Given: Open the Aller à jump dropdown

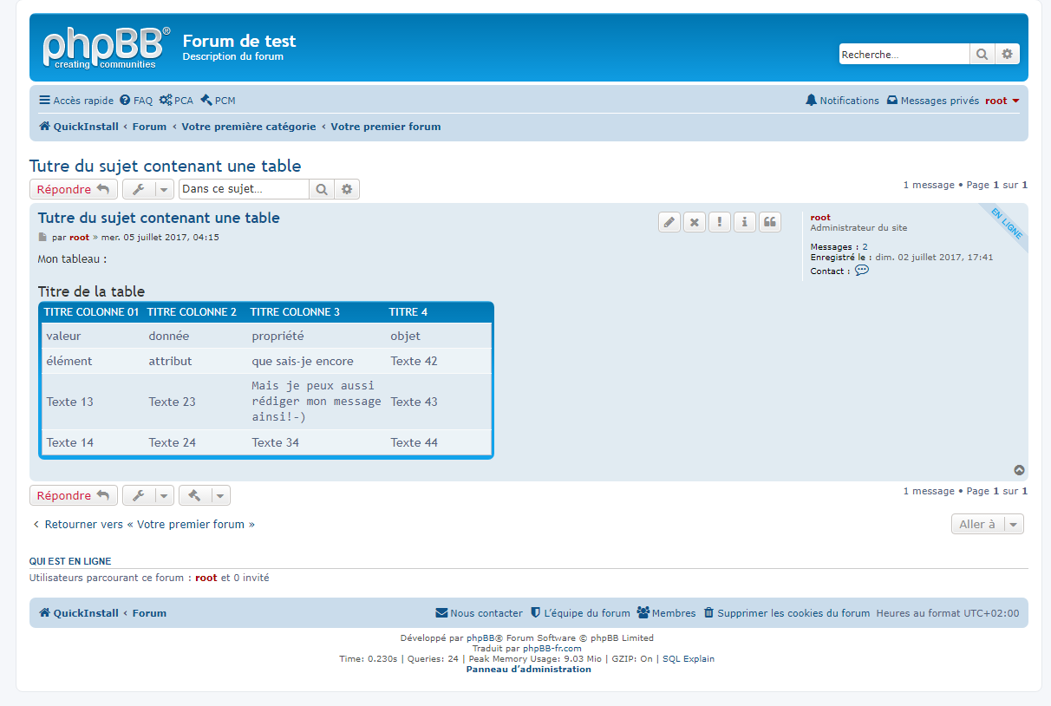Looking at the screenshot, I should [987, 524].
